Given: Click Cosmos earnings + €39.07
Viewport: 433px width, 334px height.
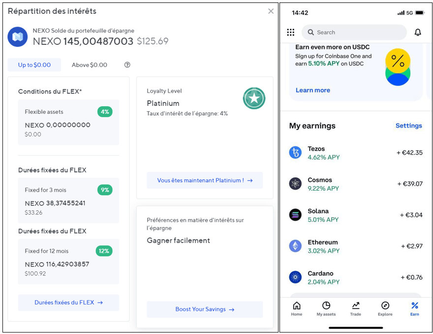Looking at the screenshot, I should [410, 184].
